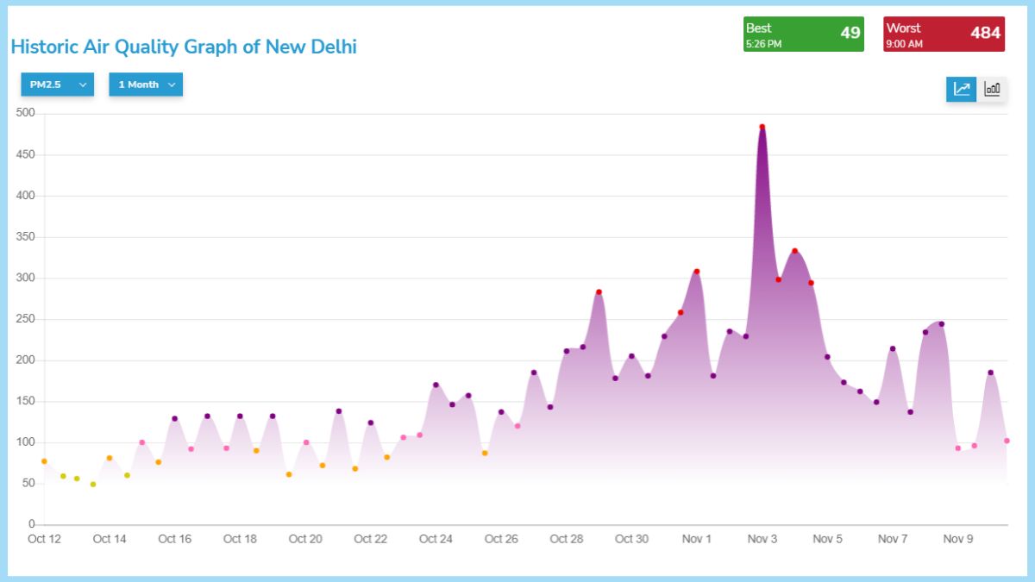This screenshot has width=1035, height=582.
Task: Click the 500 value on the y-axis
Action: click(26, 112)
